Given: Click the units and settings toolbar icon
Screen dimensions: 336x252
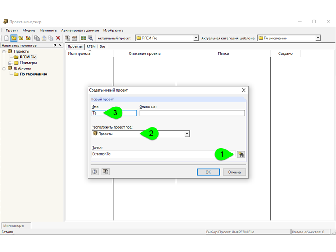Looking at the screenshot, I should [x=67, y=38].
